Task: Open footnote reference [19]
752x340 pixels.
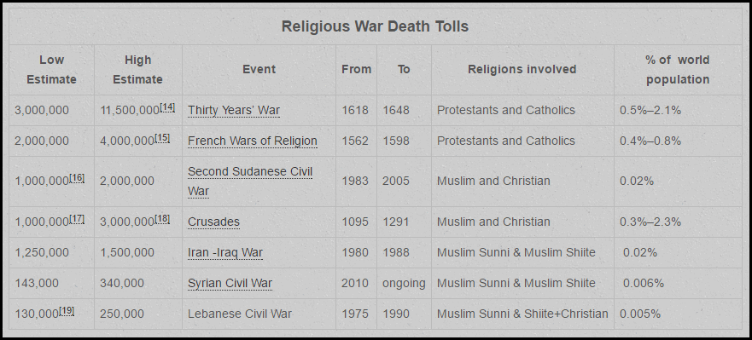Action: pos(67,311)
